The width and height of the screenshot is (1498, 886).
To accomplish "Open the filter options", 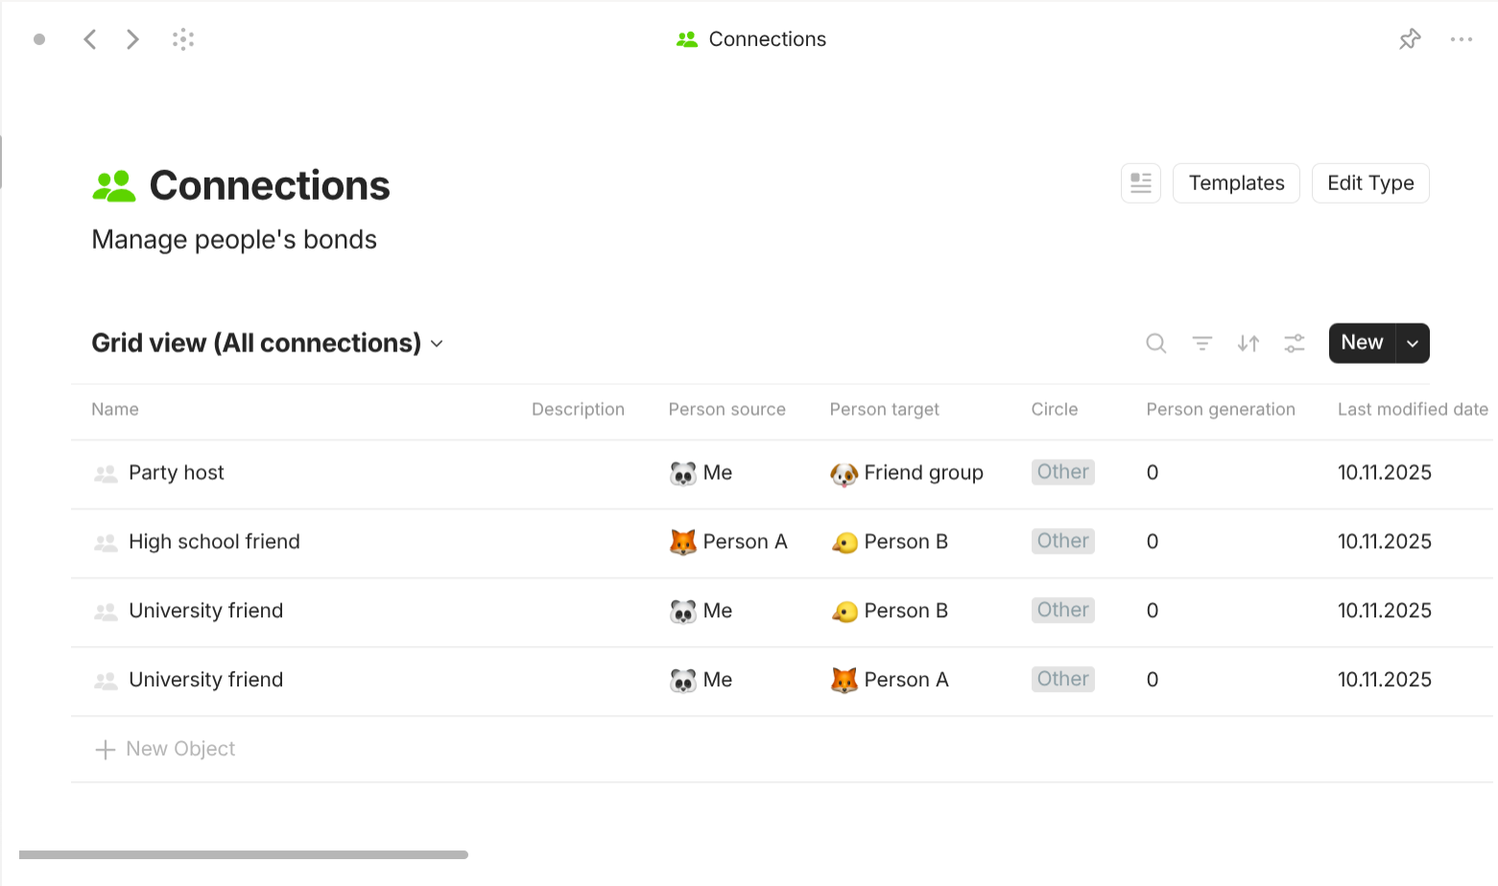I will tap(1201, 343).
